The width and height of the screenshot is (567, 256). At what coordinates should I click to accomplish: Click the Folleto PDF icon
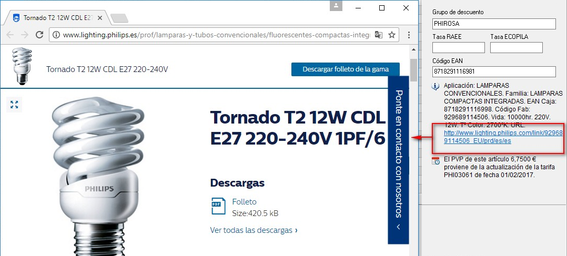click(x=218, y=206)
